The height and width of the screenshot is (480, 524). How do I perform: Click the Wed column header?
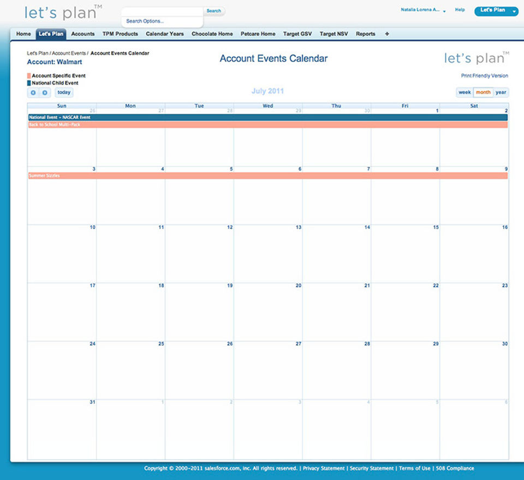[268, 105]
